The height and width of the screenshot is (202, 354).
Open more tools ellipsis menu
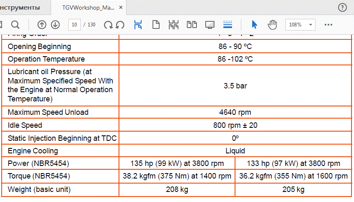coord(328,25)
